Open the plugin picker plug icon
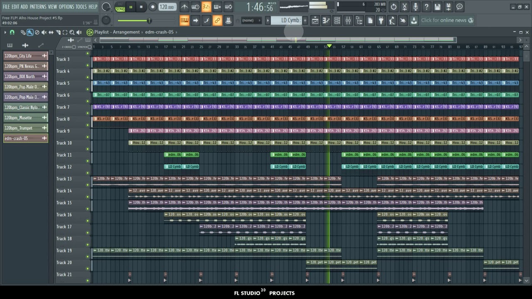Screen dimensions: 532x299 point(381,20)
